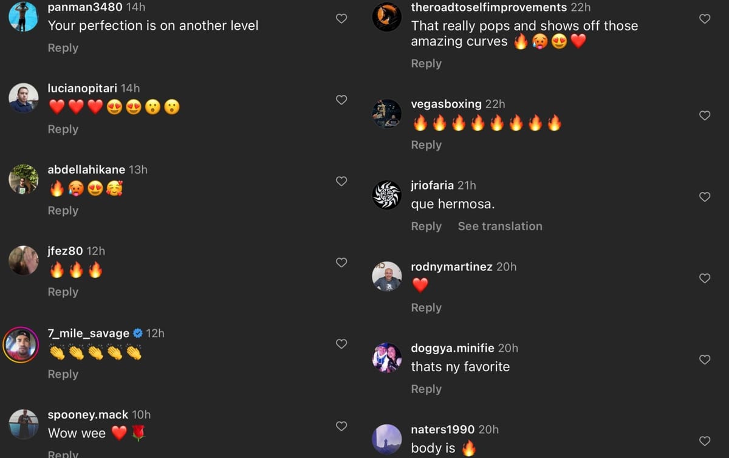The image size is (729, 458).
Task: Open 7_mile_savage's story ring avatar
Action: [21, 344]
